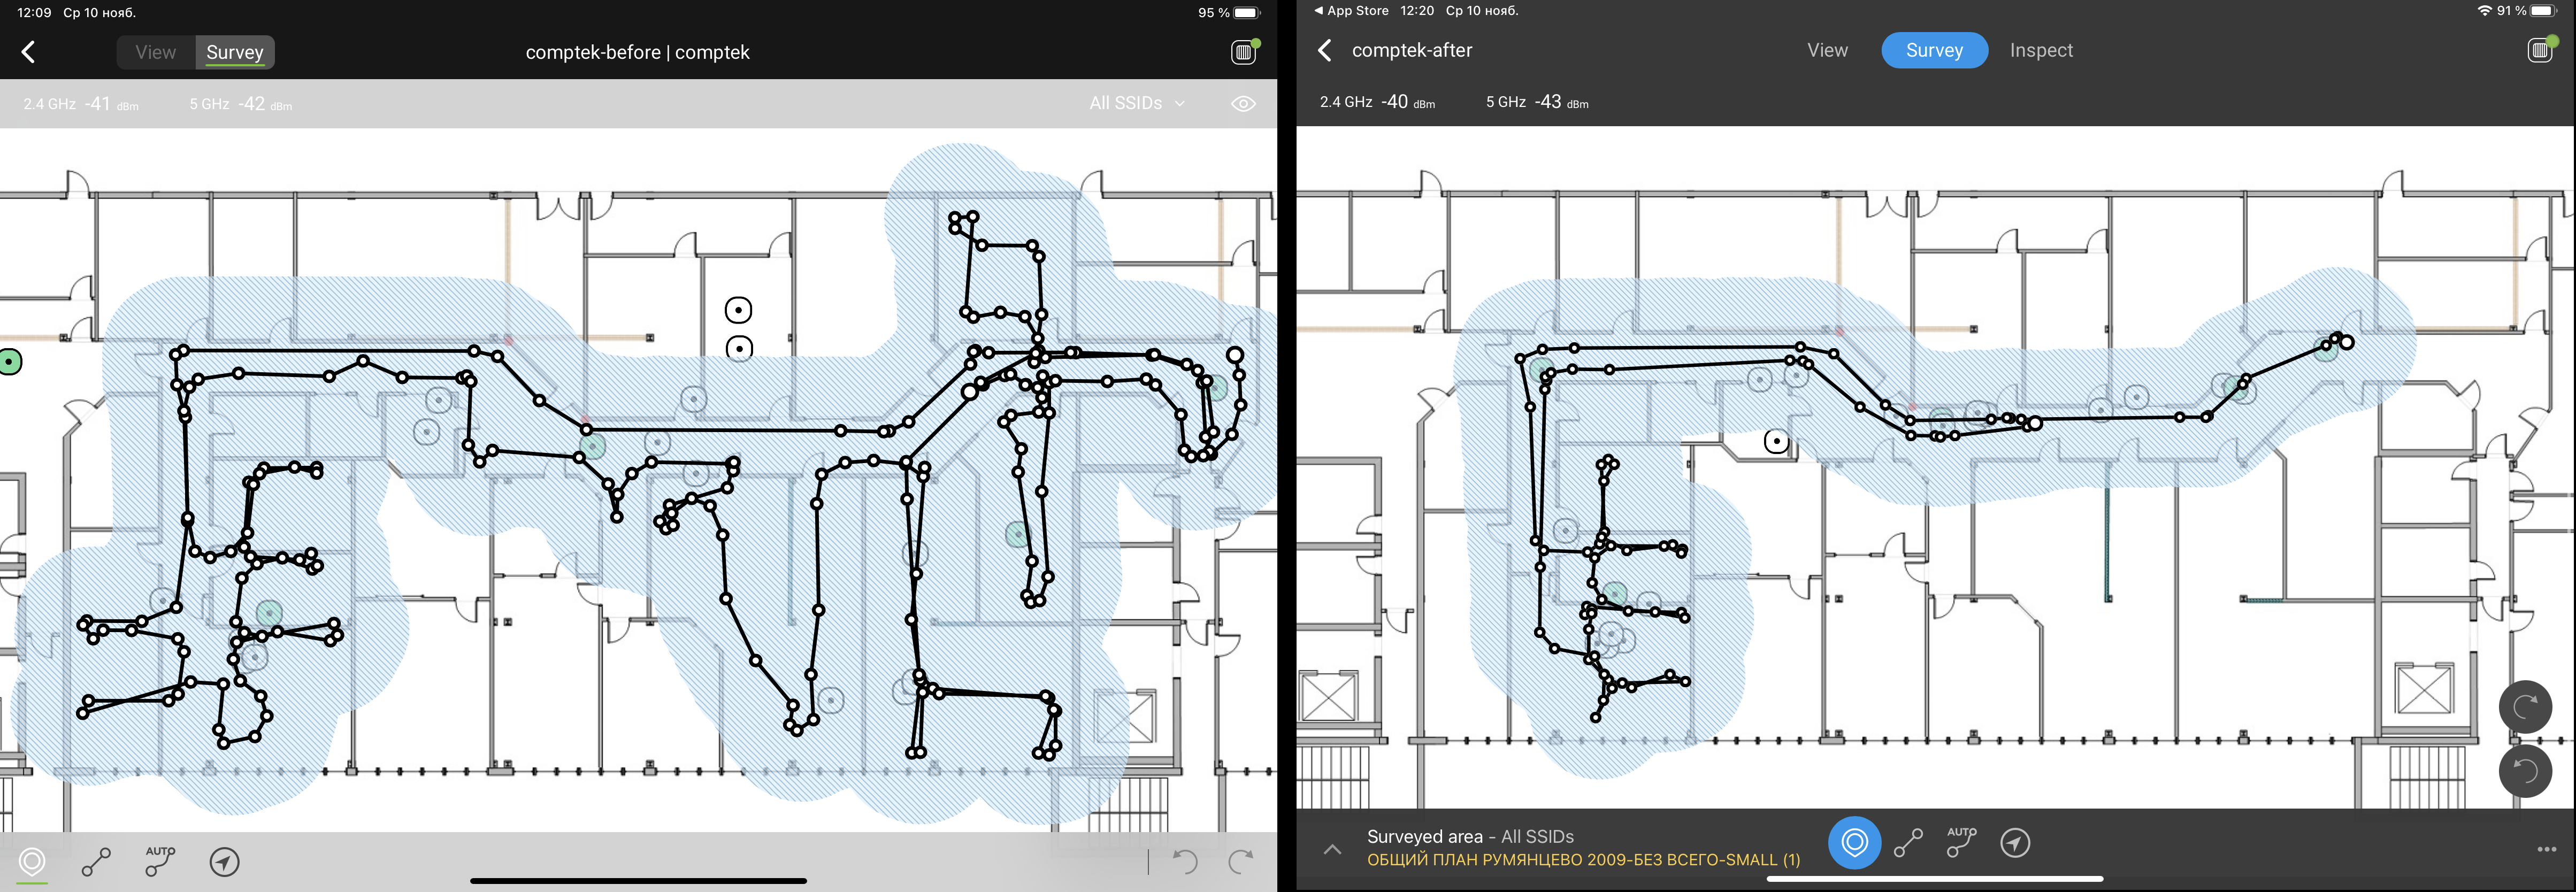Switch to View tab on right screen
This screenshot has width=2576, height=892.
1827,50
